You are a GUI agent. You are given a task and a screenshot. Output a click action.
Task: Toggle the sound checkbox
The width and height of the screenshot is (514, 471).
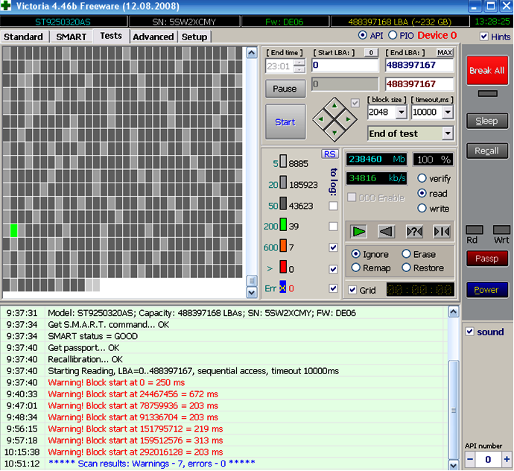coord(470,332)
